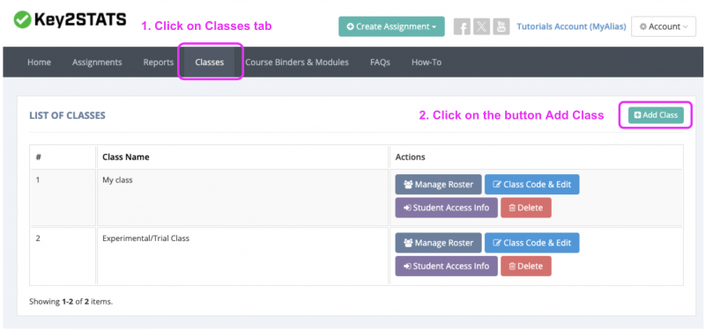Open the X (Twitter) social icon
This screenshot has width=705, height=330.
(481, 26)
